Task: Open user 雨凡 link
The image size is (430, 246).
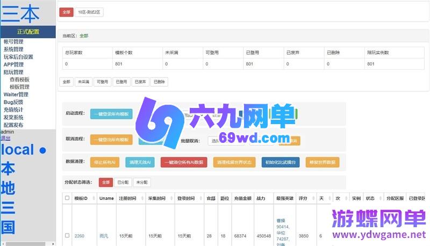Action: pos(104,236)
